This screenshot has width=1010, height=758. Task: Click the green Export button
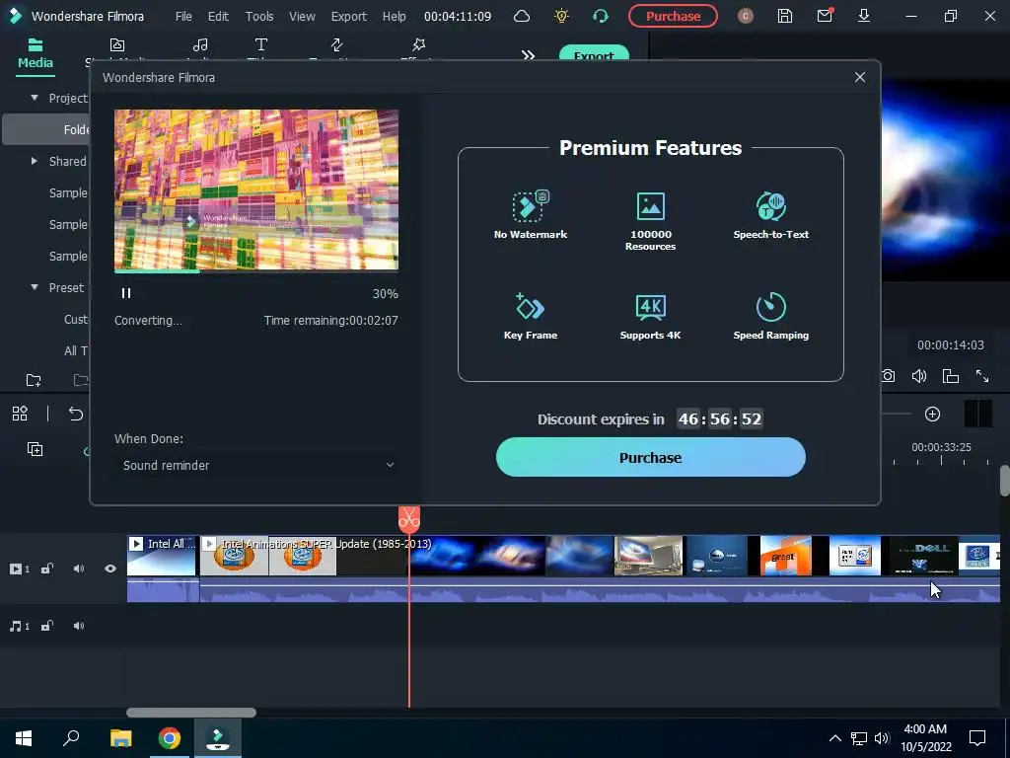tap(594, 53)
